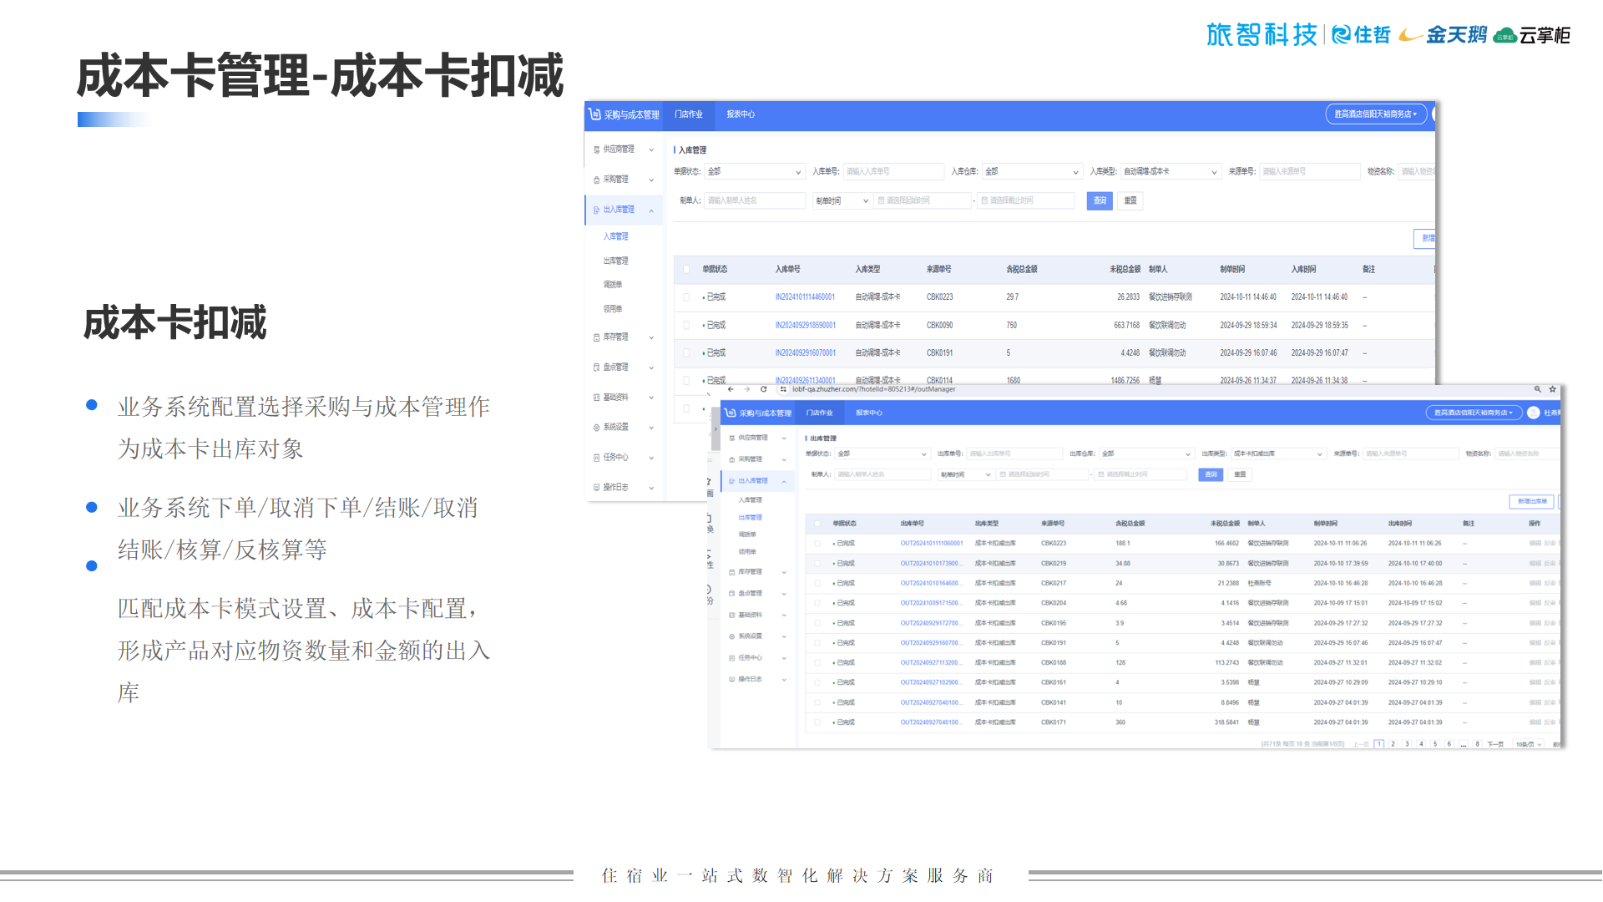Open link OUT2024101111060001
Viewport: 1603px width, 902px height.
click(931, 544)
